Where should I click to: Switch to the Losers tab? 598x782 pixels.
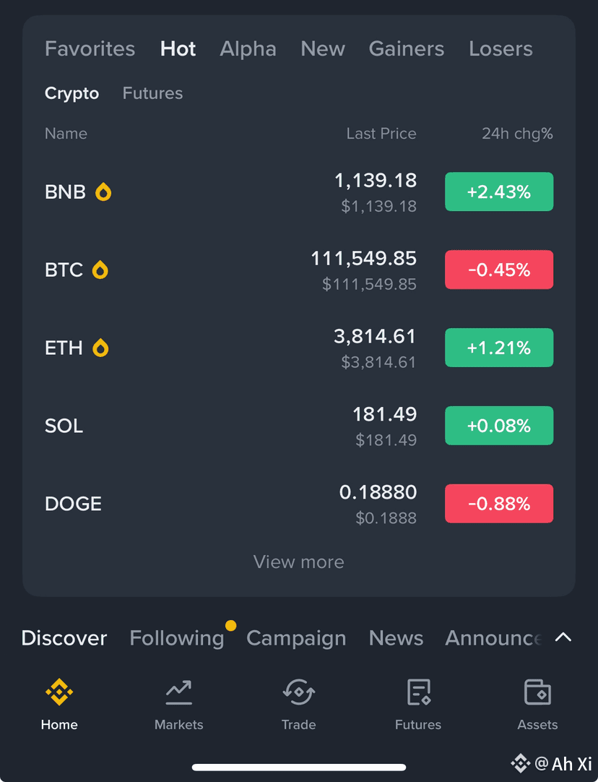point(500,49)
